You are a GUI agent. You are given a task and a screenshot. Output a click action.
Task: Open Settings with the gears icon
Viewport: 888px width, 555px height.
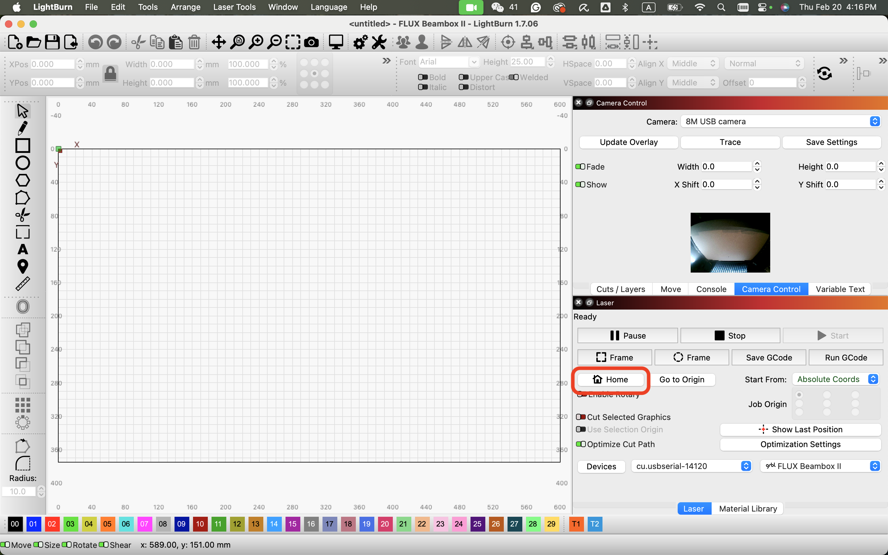360,42
